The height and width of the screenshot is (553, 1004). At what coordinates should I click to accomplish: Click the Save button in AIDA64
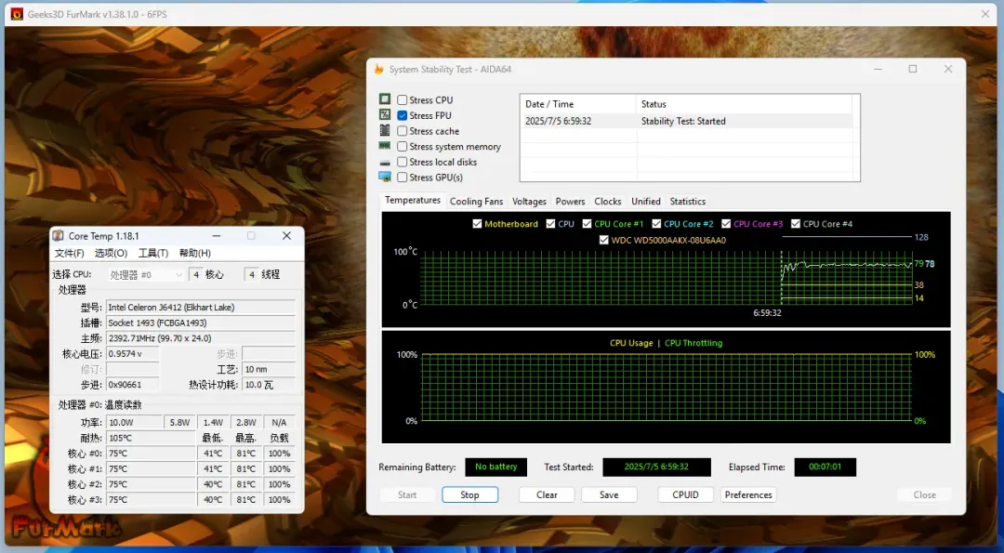[x=609, y=494]
